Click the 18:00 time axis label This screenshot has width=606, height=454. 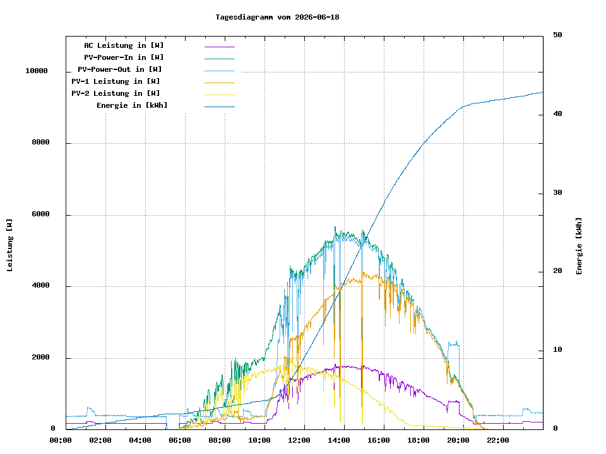click(x=419, y=440)
